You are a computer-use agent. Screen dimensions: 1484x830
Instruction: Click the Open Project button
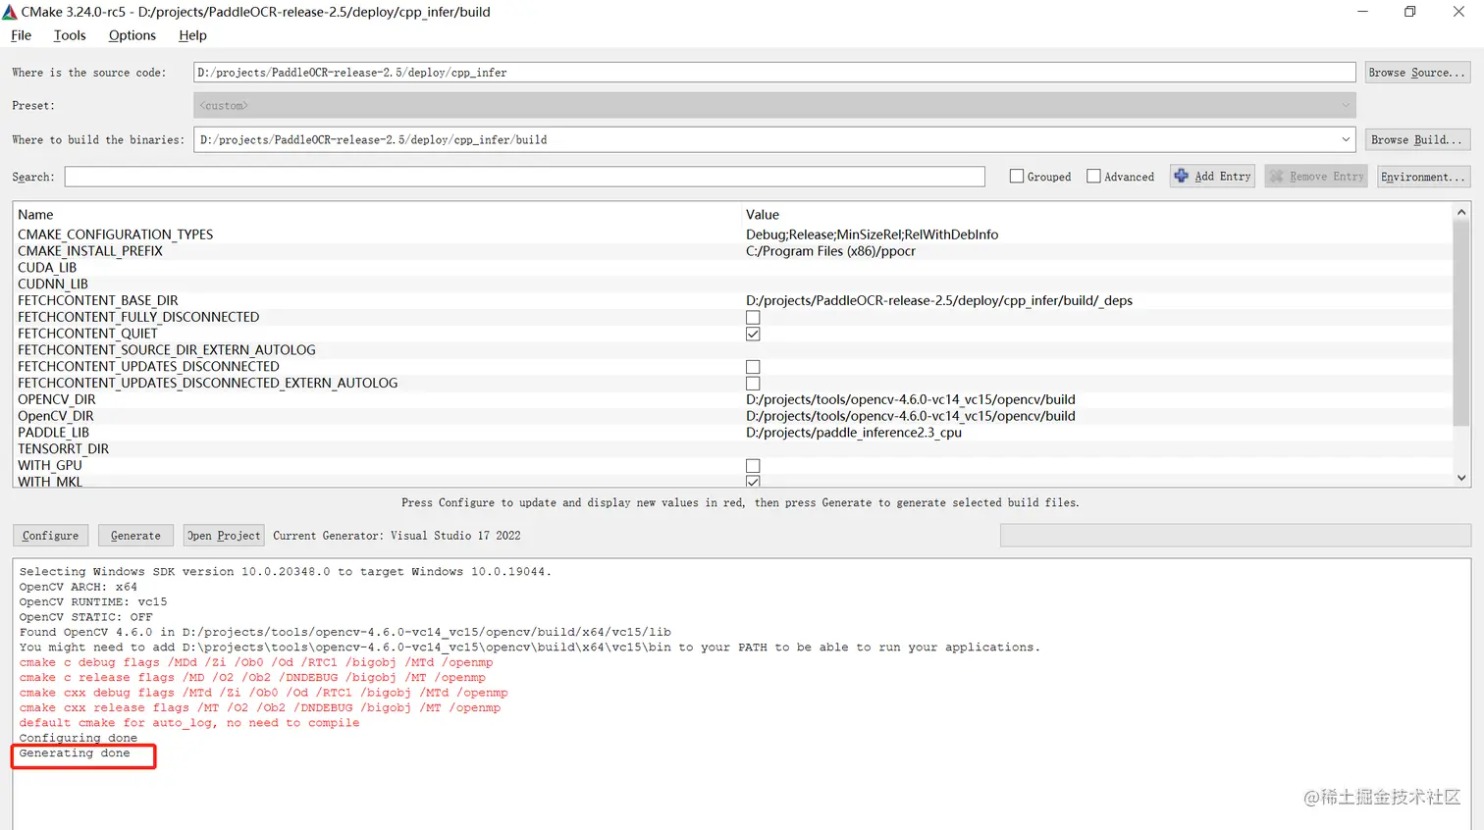224,536
